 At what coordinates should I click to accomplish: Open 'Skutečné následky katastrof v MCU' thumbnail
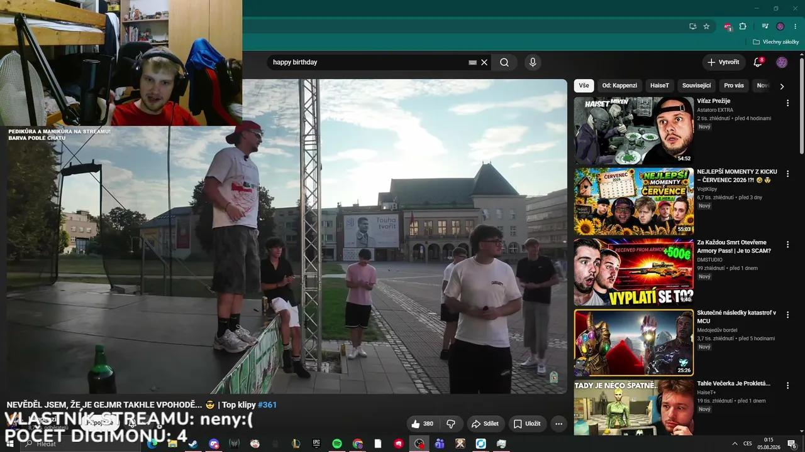click(x=634, y=343)
